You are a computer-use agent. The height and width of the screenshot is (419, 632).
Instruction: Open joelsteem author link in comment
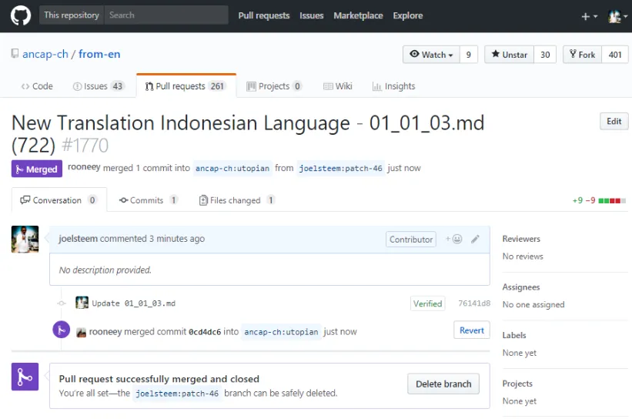pos(79,239)
